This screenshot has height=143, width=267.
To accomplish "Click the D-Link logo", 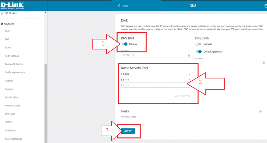I will coord(12,6).
